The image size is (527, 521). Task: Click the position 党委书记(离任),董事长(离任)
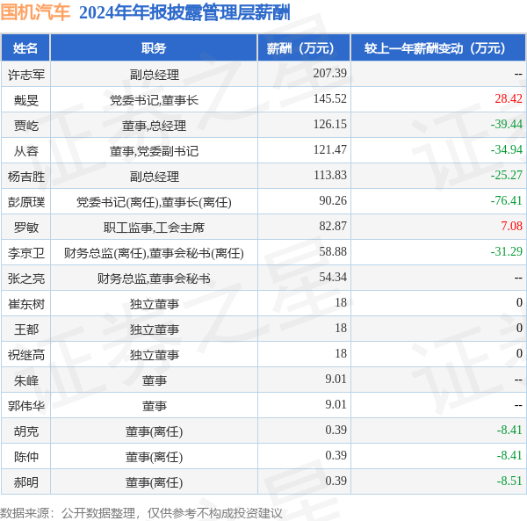pos(154,202)
